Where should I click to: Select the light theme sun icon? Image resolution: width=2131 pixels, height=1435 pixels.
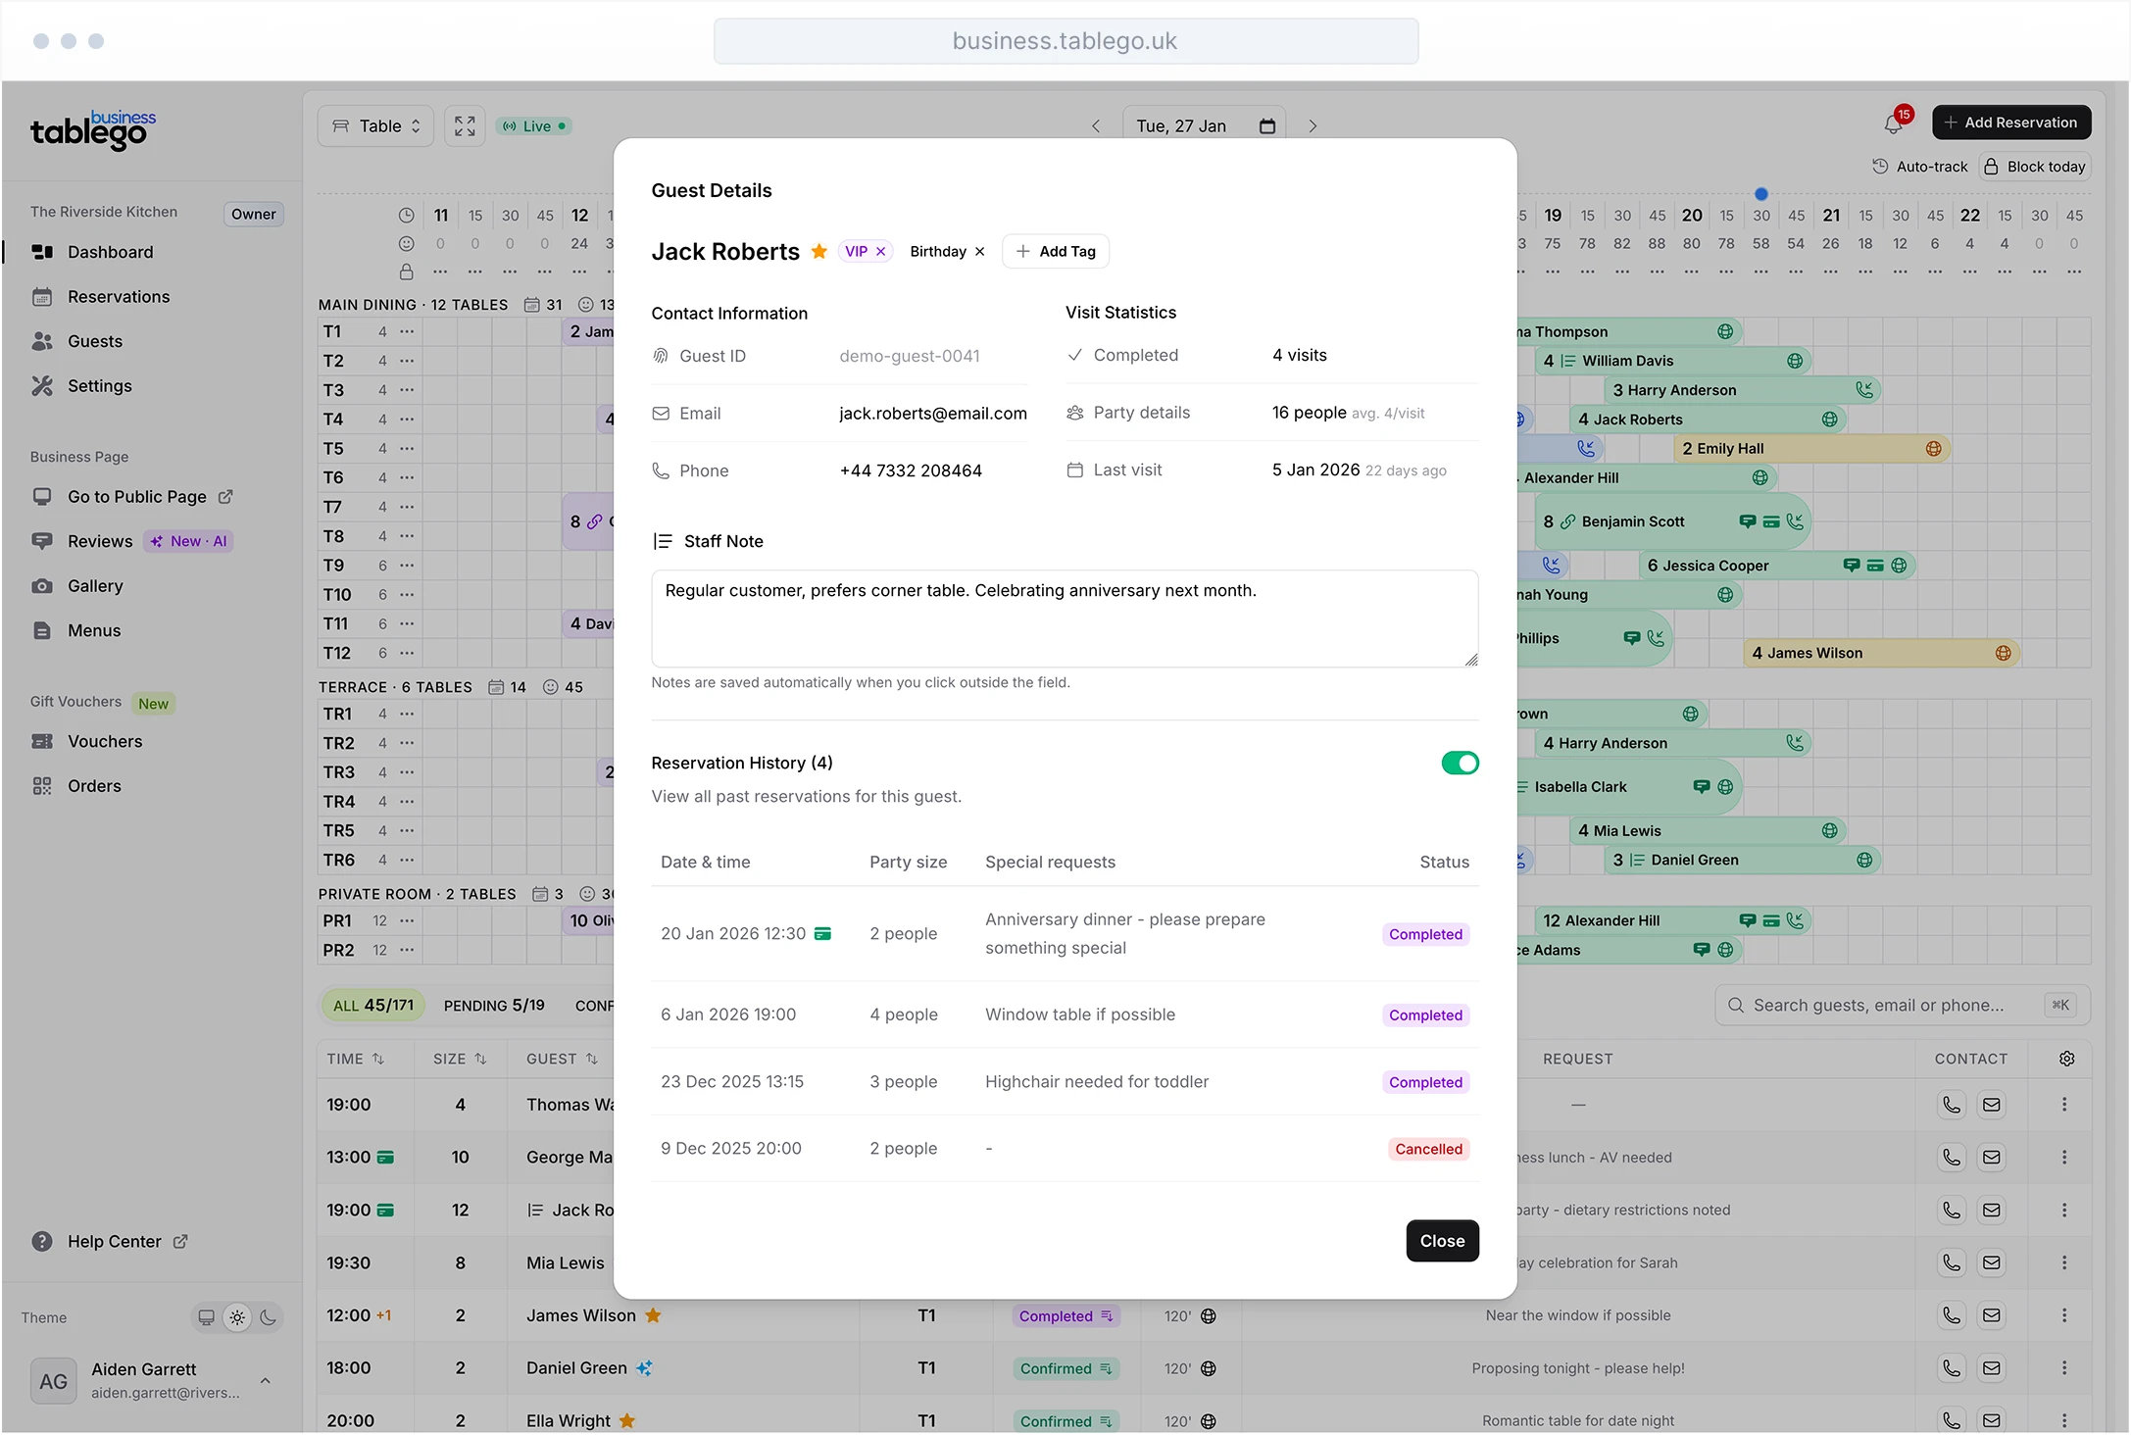[237, 1317]
